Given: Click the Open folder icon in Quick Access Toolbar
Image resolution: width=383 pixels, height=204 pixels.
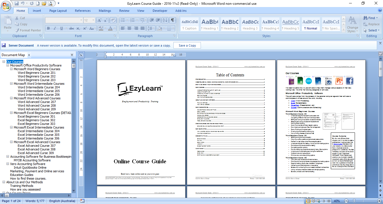Looking at the screenshot, I should point(44,3).
